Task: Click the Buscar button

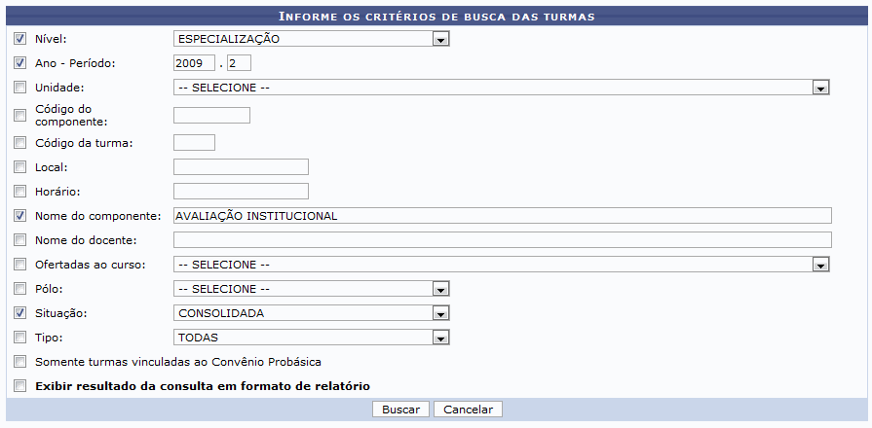Action: click(400, 410)
